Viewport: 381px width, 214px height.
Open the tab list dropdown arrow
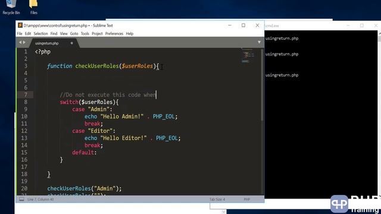259,42
